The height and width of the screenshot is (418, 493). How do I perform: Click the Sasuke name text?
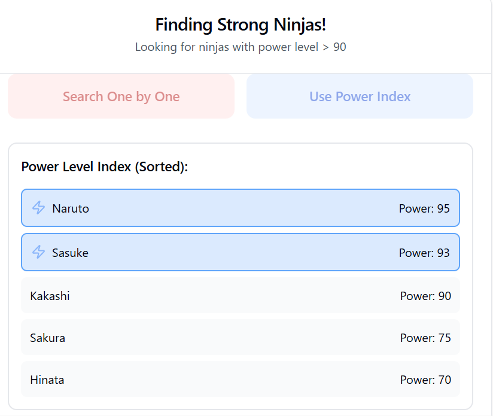pyautogui.click(x=70, y=253)
